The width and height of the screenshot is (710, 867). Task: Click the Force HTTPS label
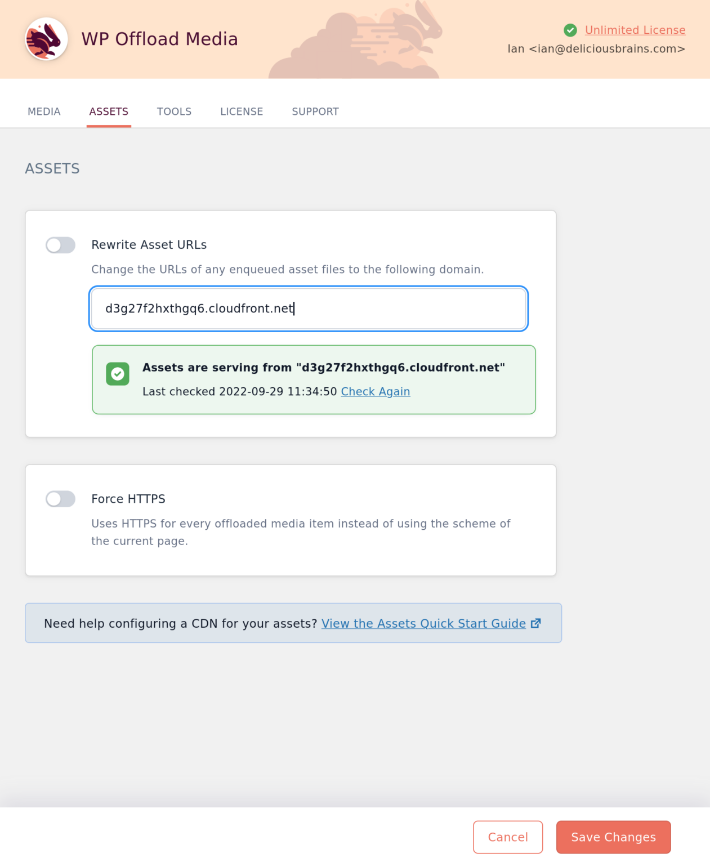pyautogui.click(x=128, y=499)
